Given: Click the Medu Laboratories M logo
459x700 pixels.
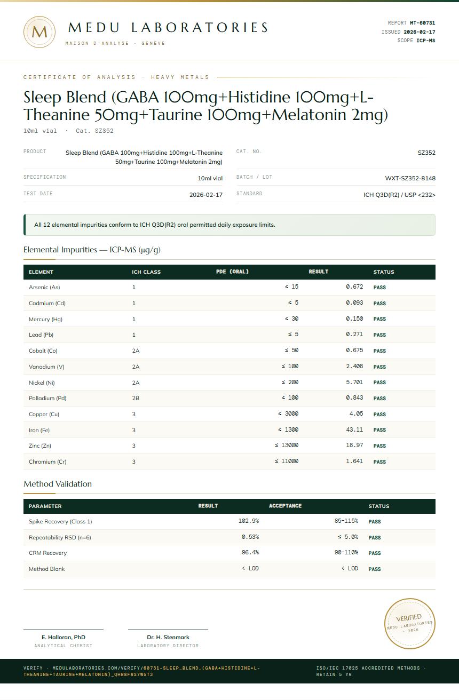Looking at the screenshot, I should (39, 32).
